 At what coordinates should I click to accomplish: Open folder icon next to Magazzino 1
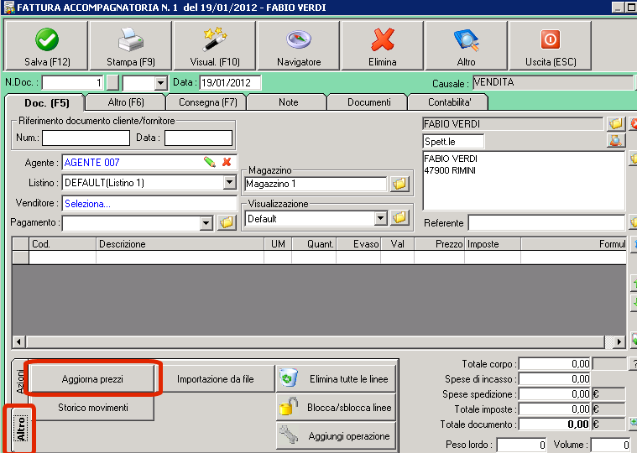(x=399, y=184)
